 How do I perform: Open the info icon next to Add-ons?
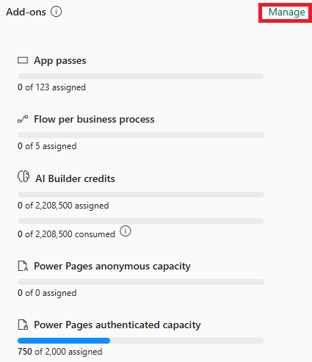[x=57, y=12]
